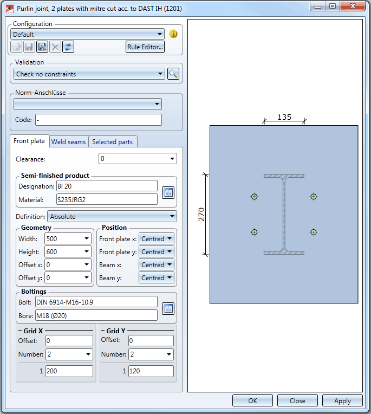The width and height of the screenshot is (371, 414).
Task: Open the Offset x dropdown
Action: [x=68, y=264]
